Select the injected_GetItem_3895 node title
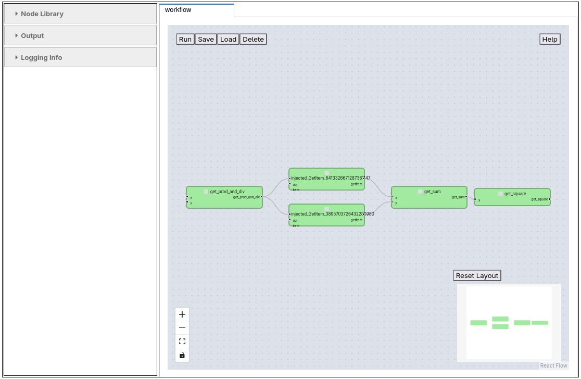Screen dimensions: 581x379 point(332,214)
